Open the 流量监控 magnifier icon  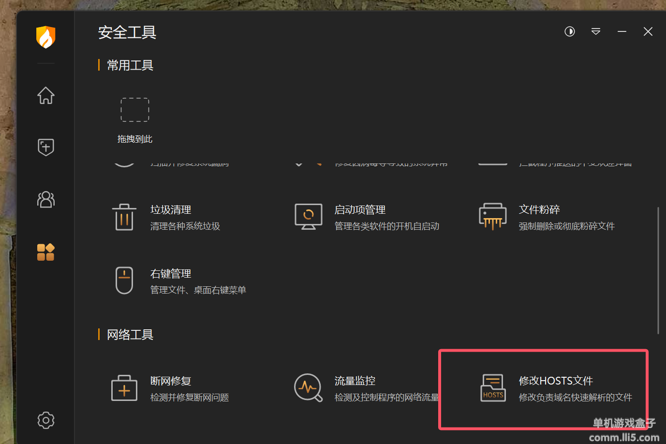(x=309, y=388)
